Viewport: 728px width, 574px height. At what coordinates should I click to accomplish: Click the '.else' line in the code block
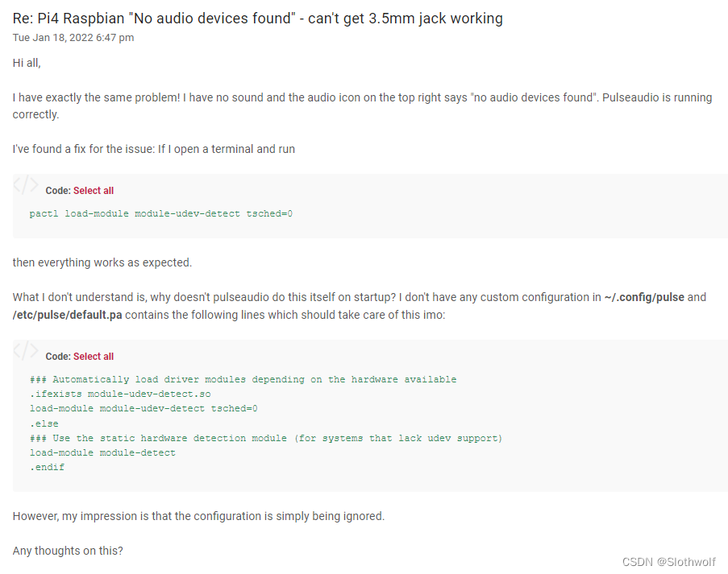click(x=44, y=423)
